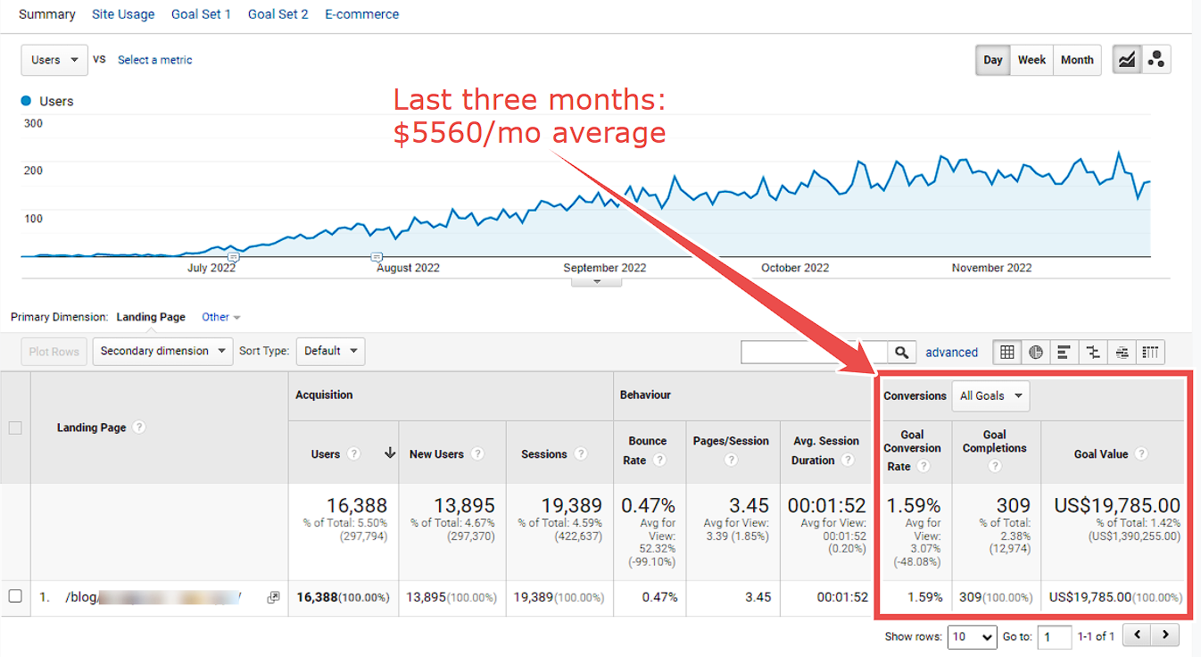Click the Select a metric link
Image resolution: width=1201 pixels, height=657 pixels.
(x=155, y=60)
